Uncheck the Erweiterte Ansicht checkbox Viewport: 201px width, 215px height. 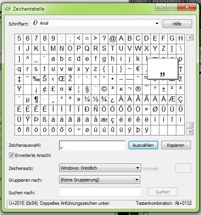click(x=11, y=155)
